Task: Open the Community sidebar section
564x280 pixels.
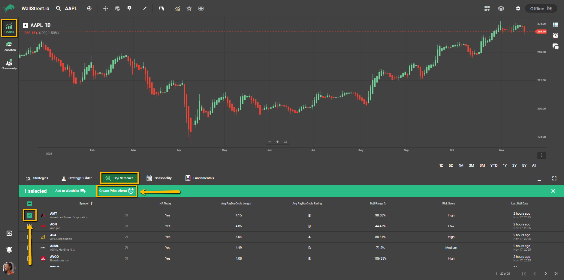Action: pyautogui.click(x=9, y=64)
